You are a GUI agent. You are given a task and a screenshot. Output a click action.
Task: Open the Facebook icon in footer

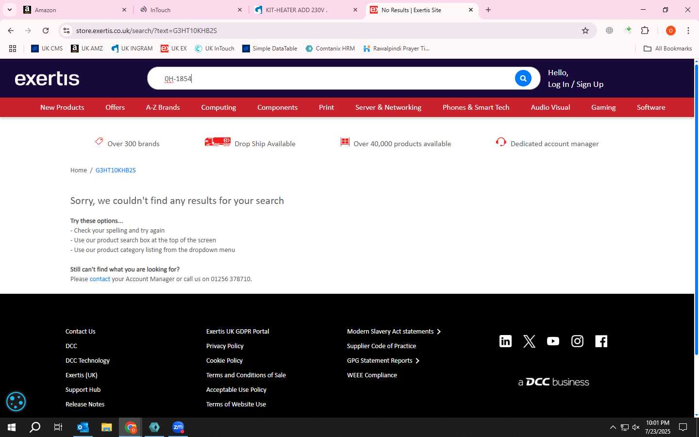601,341
